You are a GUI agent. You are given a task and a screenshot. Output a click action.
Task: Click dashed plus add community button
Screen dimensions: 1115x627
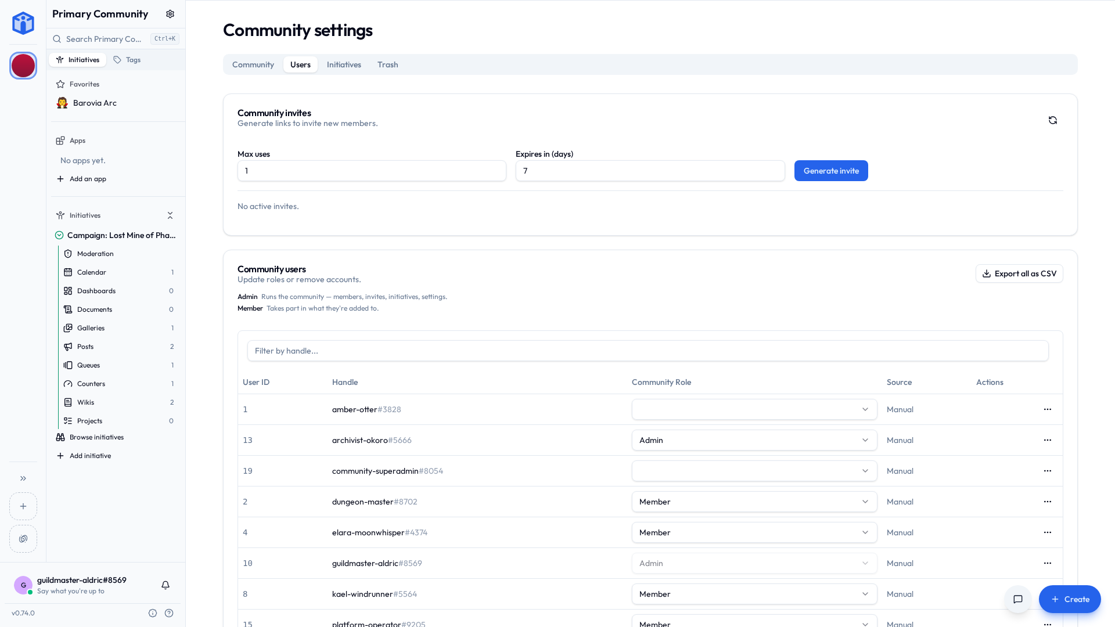pos(23,506)
